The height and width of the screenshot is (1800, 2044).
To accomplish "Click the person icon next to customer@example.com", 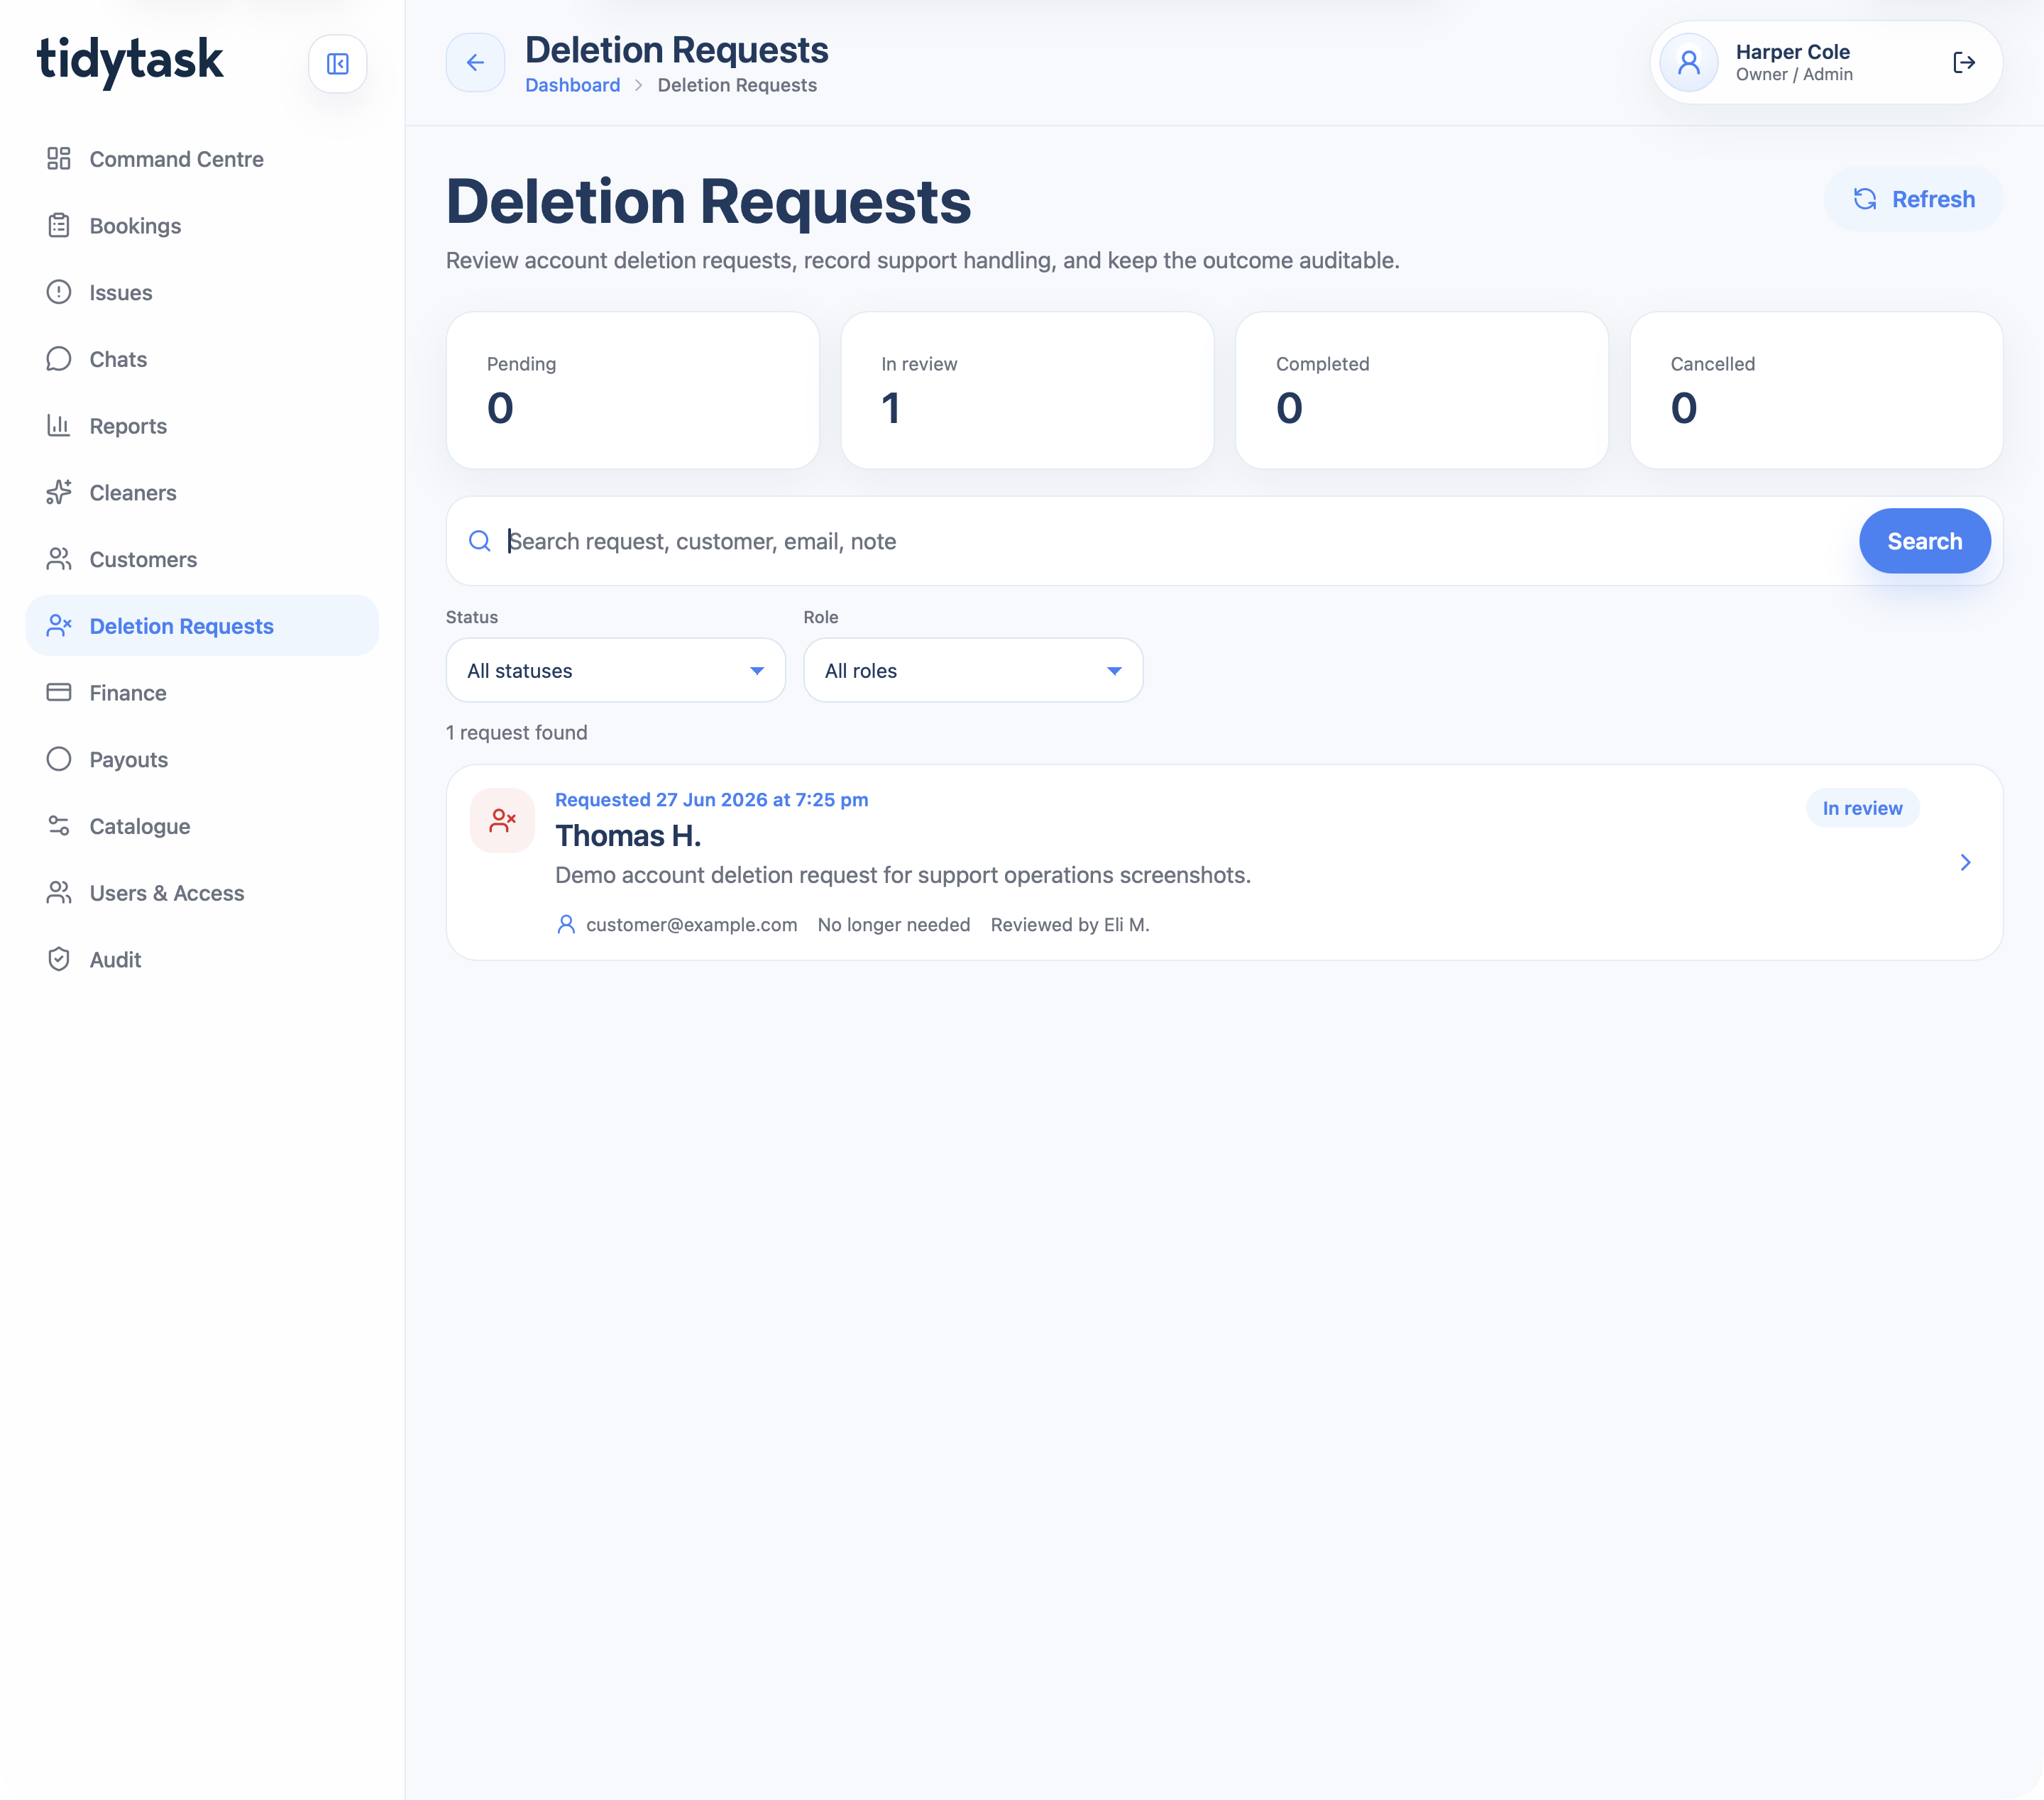I will pos(566,925).
